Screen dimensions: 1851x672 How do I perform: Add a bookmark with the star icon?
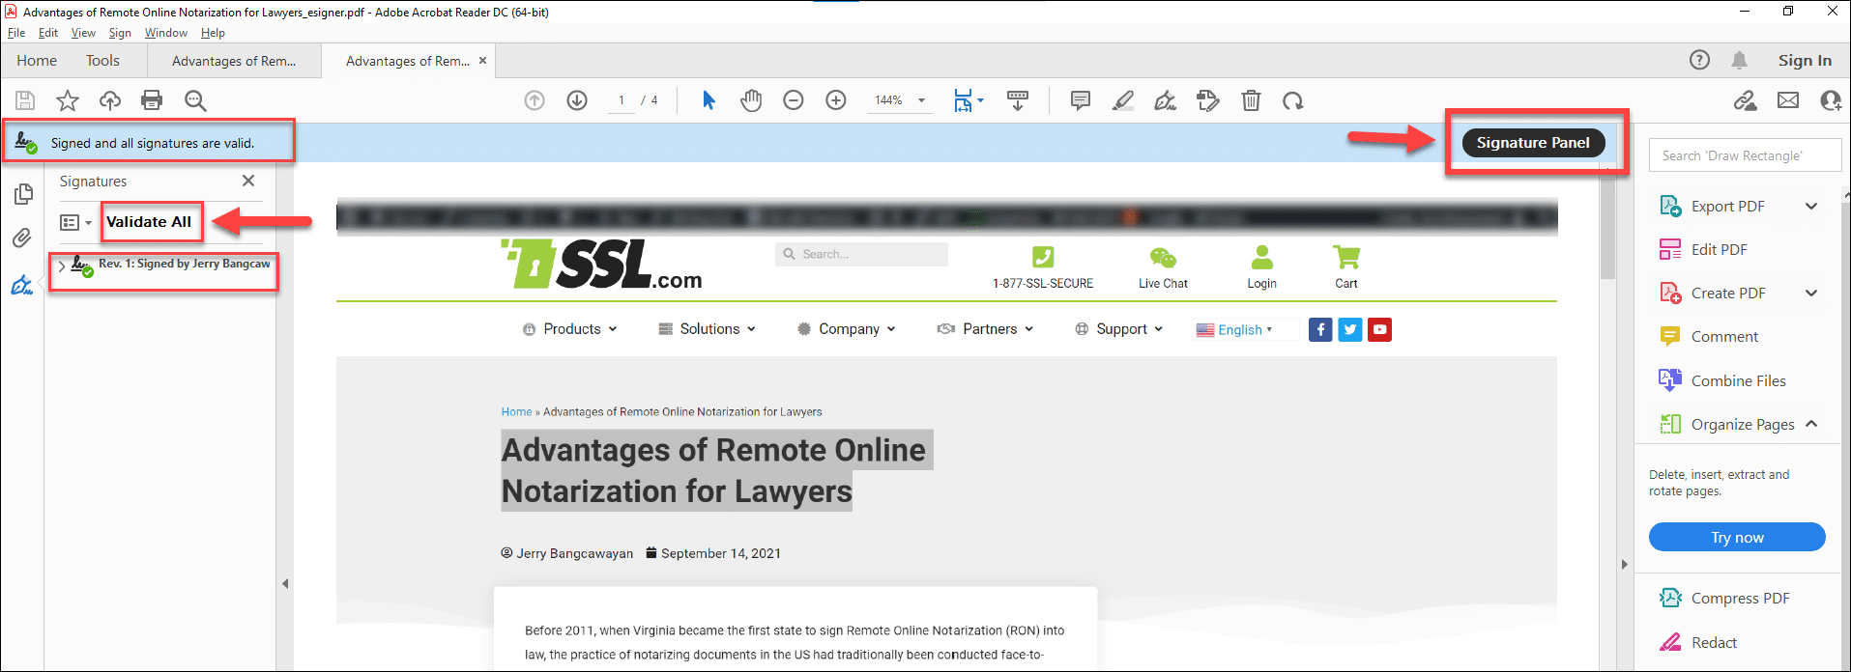pos(67,100)
